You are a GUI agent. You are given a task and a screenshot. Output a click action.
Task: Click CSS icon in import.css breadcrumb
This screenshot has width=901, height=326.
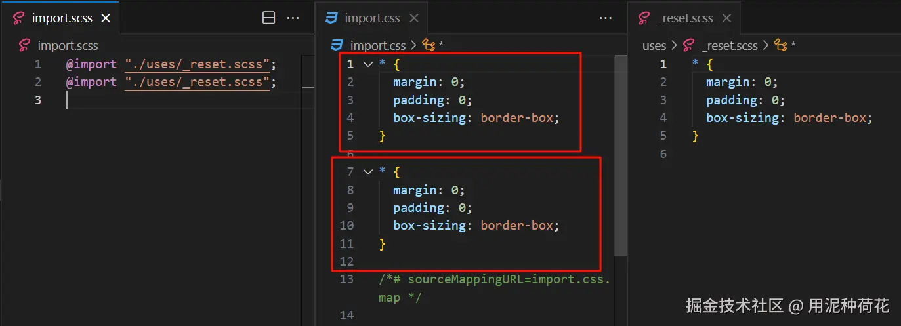tap(337, 45)
